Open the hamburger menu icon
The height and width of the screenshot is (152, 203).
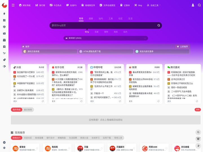click(x=13, y=5)
